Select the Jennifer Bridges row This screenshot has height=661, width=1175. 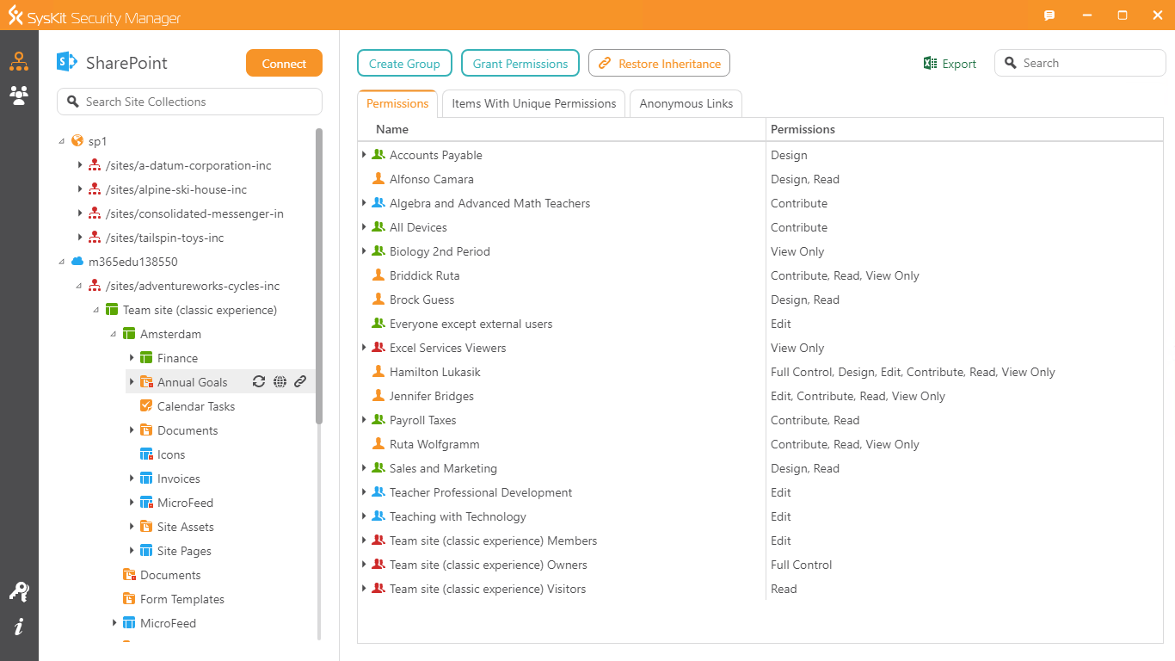[760, 396]
